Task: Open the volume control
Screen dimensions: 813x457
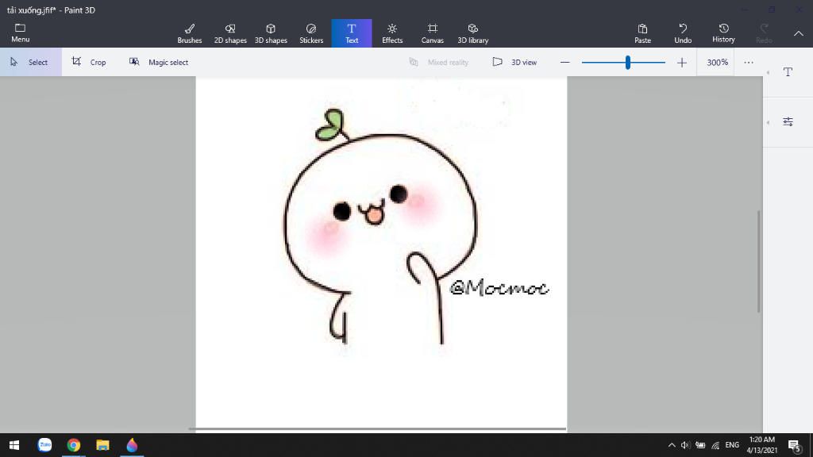Action: coord(685,445)
